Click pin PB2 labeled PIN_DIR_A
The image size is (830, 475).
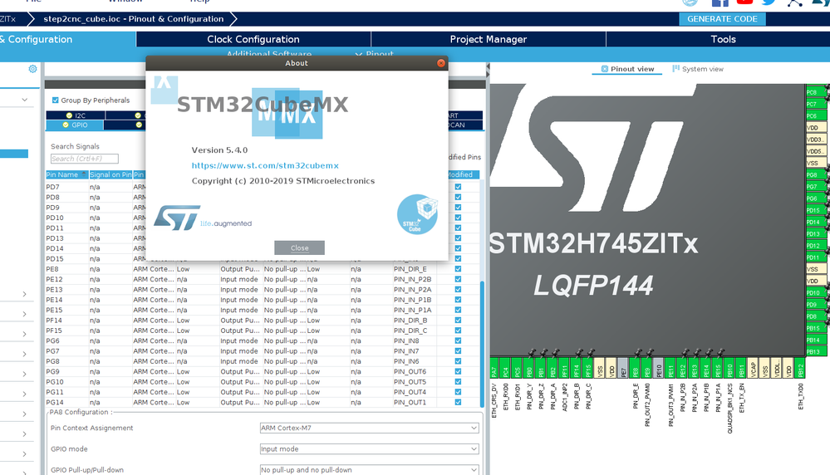click(553, 368)
